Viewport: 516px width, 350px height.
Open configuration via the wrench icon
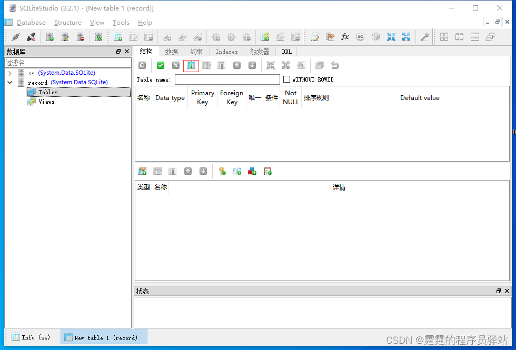[x=425, y=37]
